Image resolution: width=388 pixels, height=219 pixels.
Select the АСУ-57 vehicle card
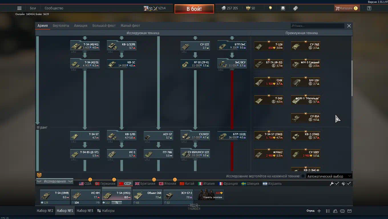point(158,136)
